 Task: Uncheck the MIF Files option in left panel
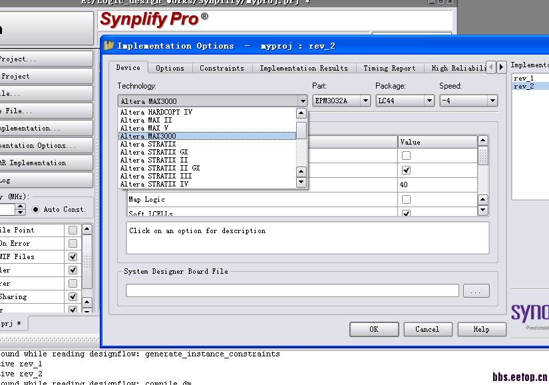click(73, 257)
